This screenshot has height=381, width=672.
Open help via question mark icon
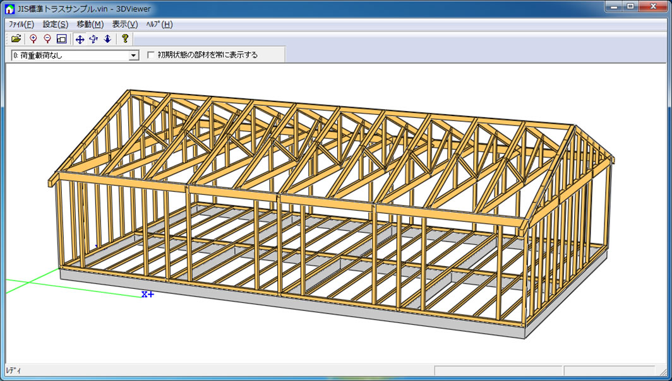point(125,39)
